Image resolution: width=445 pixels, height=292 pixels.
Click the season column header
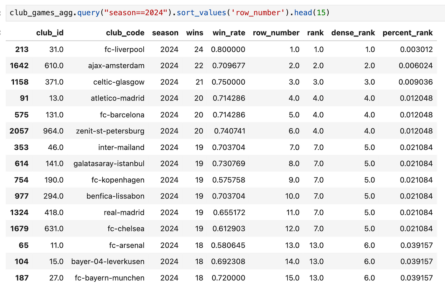click(165, 33)
